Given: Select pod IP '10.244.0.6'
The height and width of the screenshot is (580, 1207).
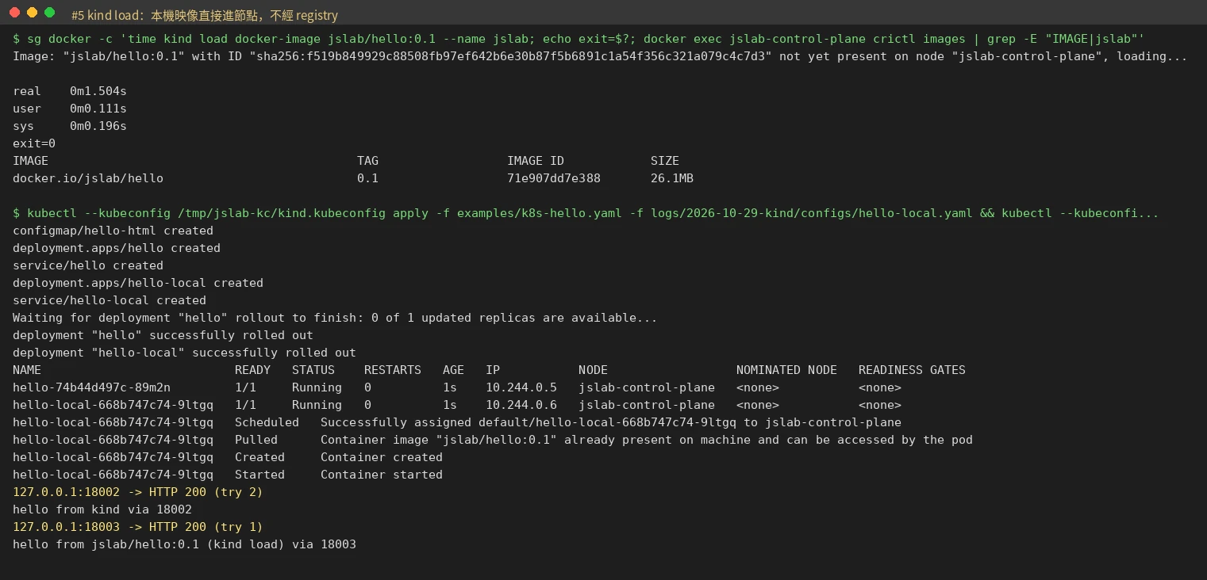Looking at the screenshot, I should [x=521, y=405].
